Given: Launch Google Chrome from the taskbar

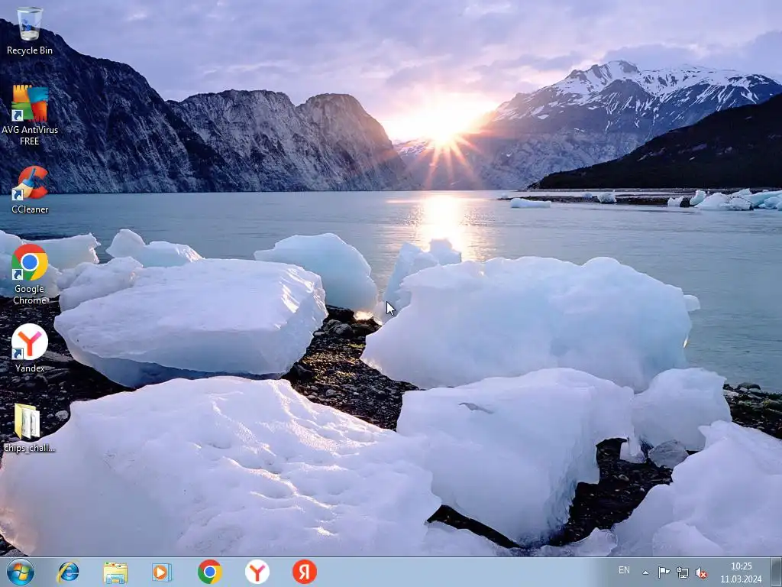Looking at the screenshot, I should point(210,572).
